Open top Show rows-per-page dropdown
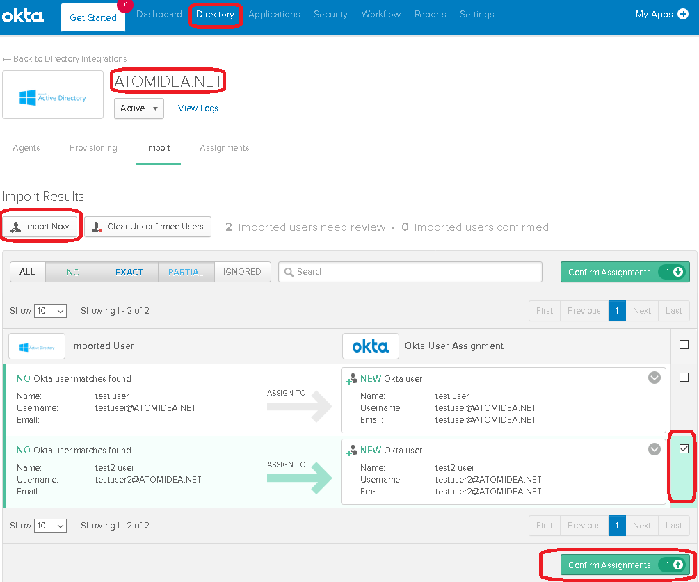The width and height of the screenshot is (699, 582). click(50, 311)
